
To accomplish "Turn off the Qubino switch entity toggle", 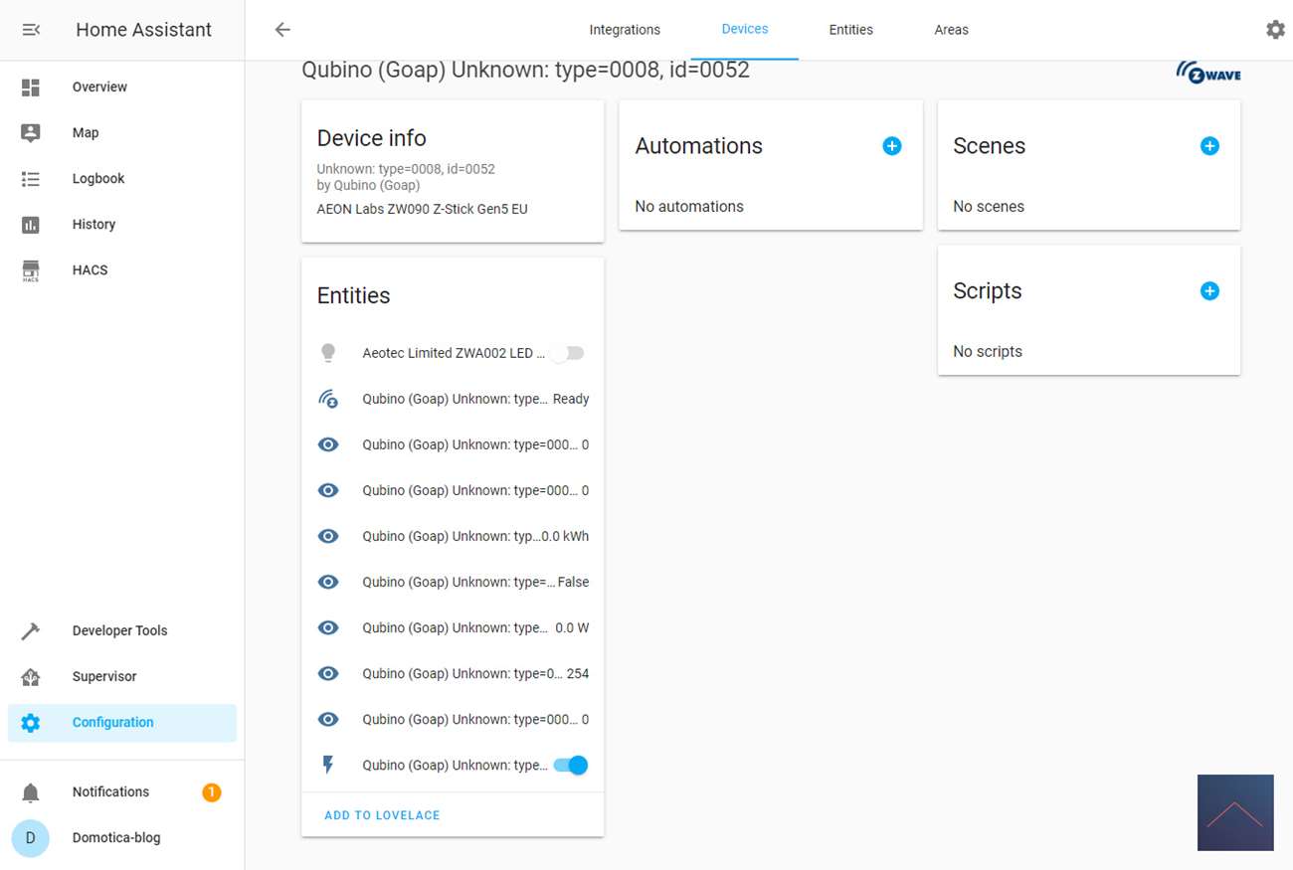I will 571,766.
